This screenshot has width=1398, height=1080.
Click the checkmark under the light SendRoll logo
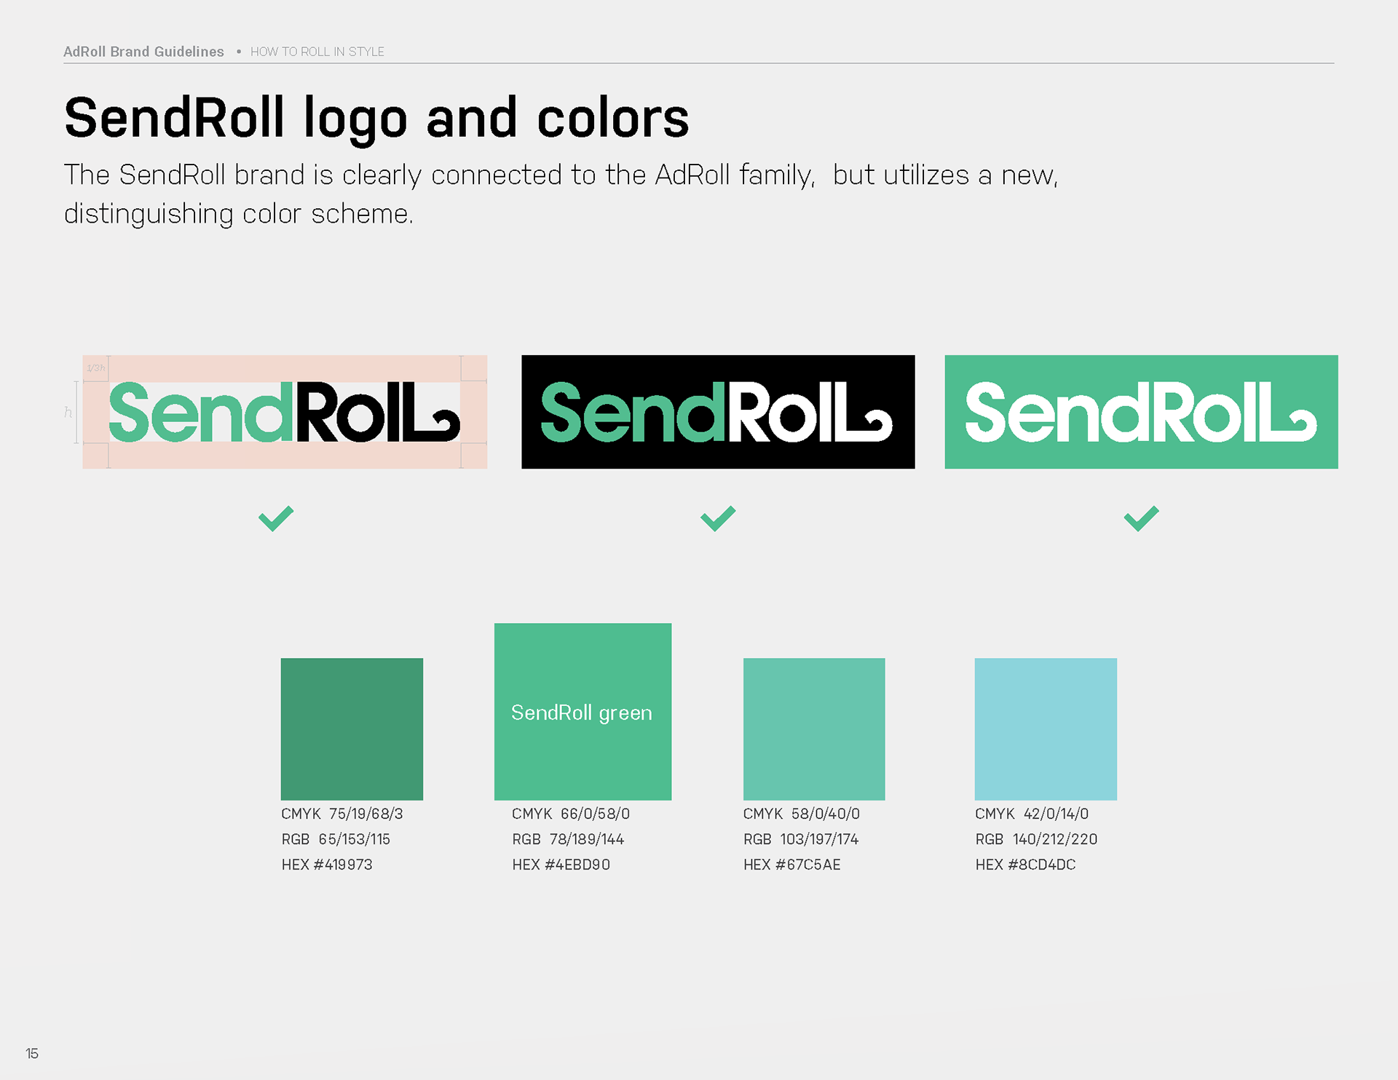pyautogui.click(x=276, y=518)
